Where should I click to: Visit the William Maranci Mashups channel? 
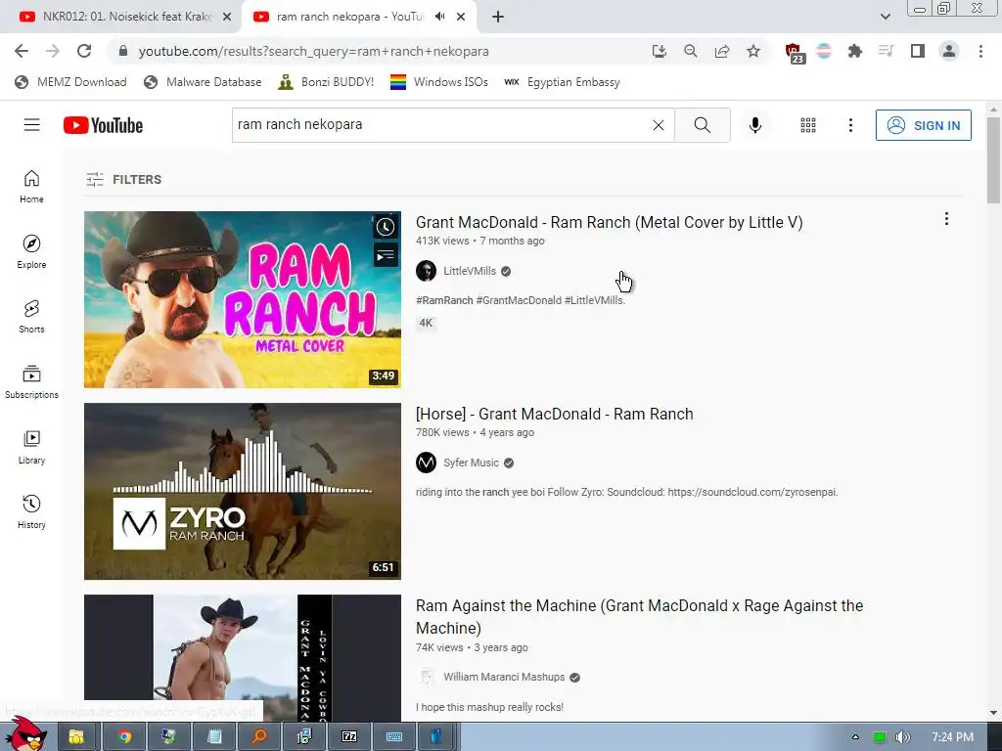(504, 677)
